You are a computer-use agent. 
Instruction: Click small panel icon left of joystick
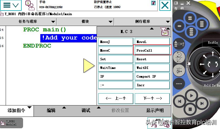tap(189, 64)
